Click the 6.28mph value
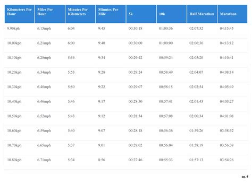 coord(44,58)
